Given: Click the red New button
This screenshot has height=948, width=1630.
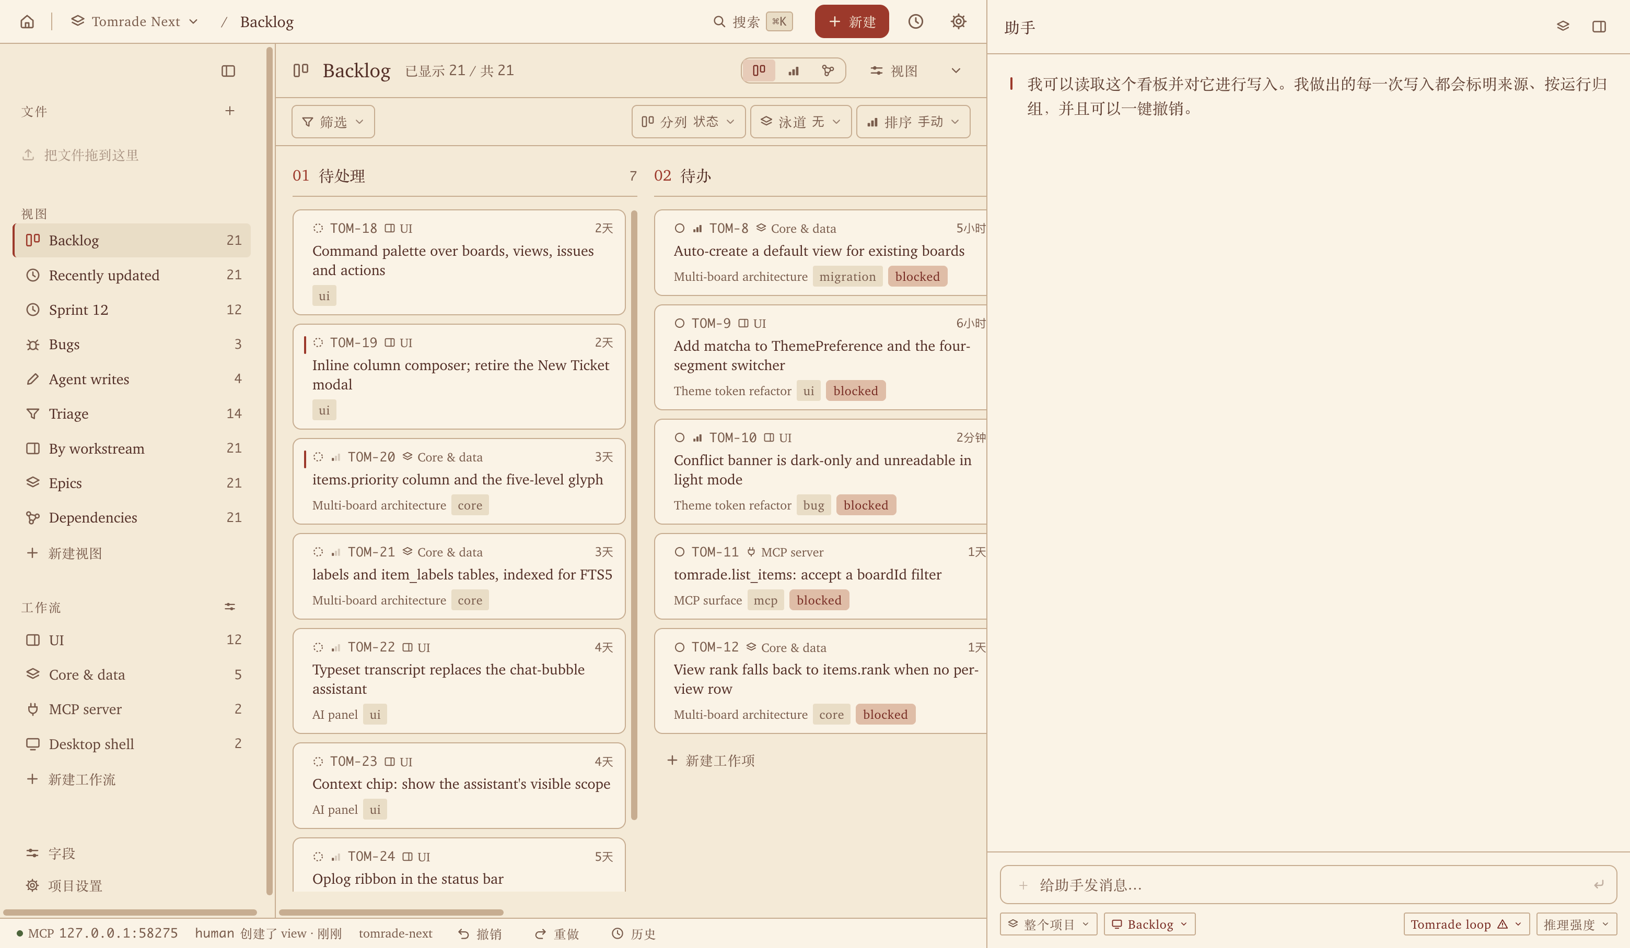Looking at the screenshot, I should tap(852, 21).
